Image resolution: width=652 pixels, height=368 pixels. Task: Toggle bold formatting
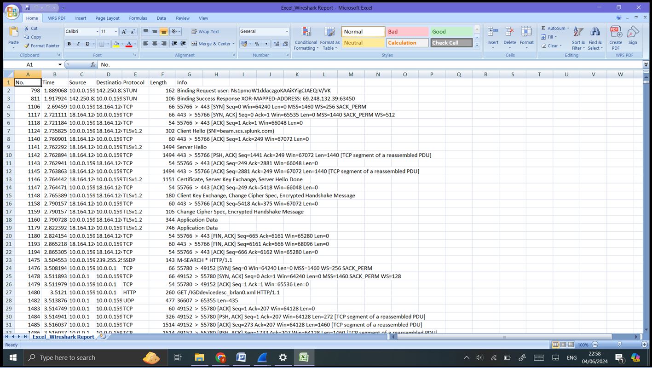pos(69,44)
